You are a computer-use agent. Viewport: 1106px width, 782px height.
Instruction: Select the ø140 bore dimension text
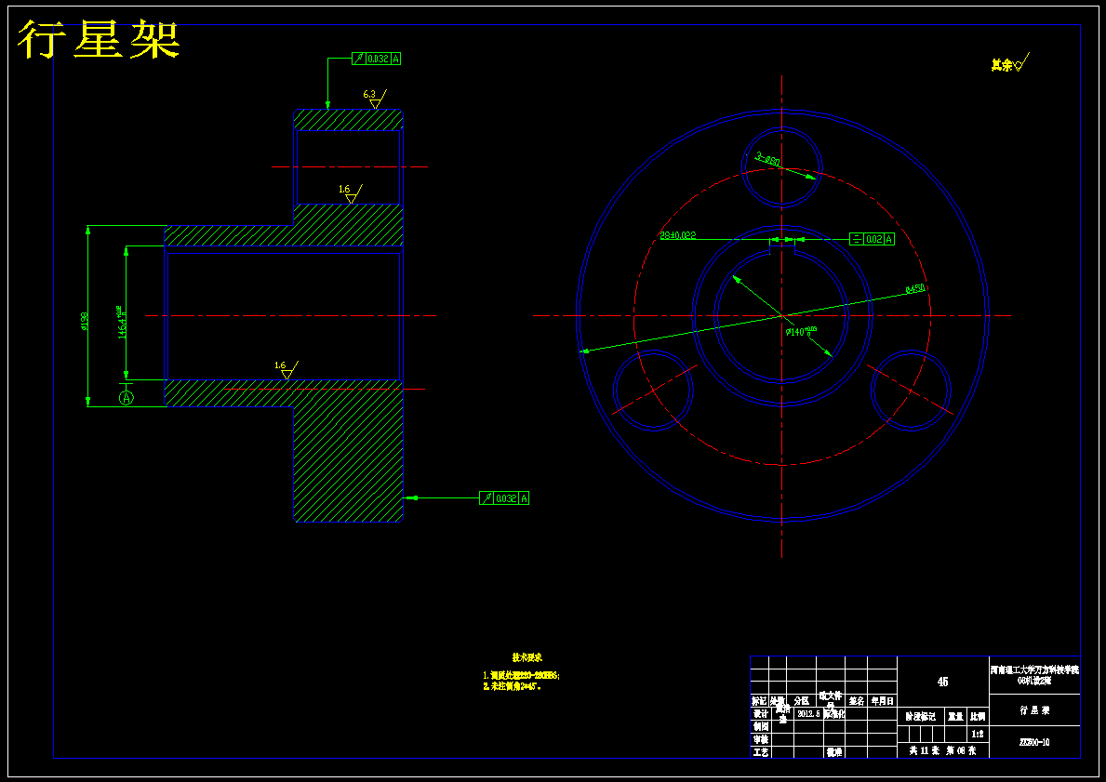tap(801, 331)
